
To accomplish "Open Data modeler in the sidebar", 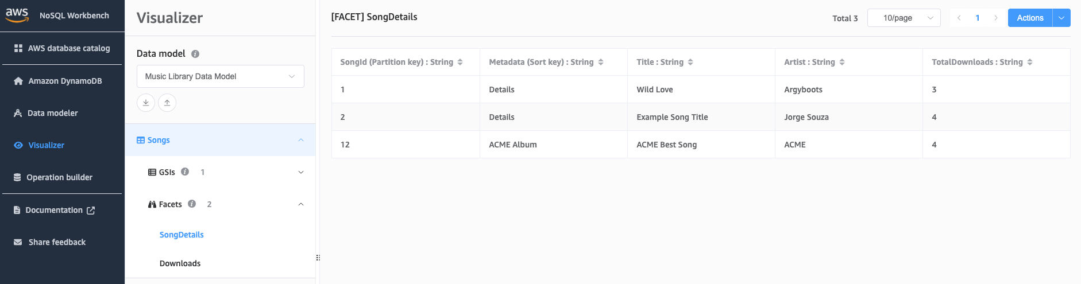I will coord(52,113).
